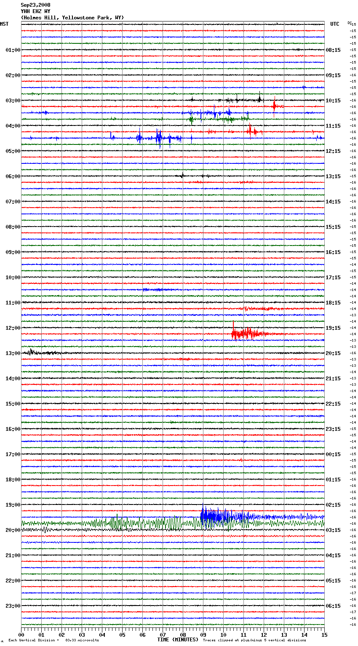Click the Holmes Hill, Yellowstone Park location title
358x646 pixels.
coord(72,18)
